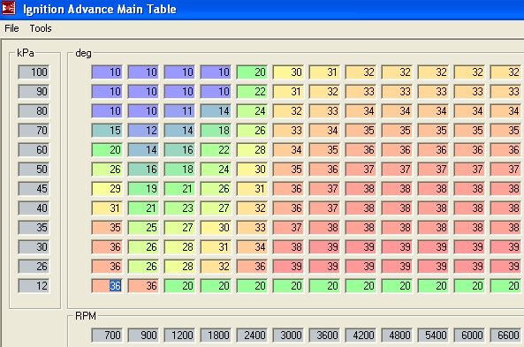Click the 6000 RPM axis field

[469, 336]
